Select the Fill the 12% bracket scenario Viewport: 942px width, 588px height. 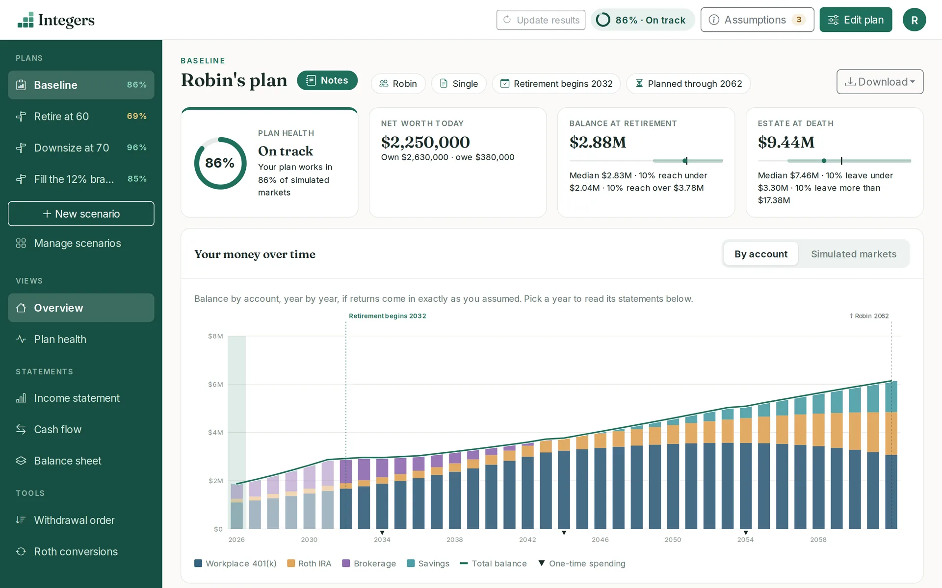[81, 179]
